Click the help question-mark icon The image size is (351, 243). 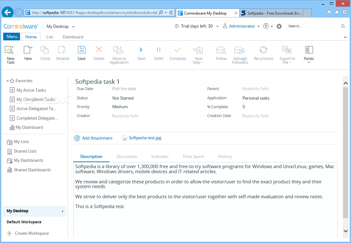(266, 26)
